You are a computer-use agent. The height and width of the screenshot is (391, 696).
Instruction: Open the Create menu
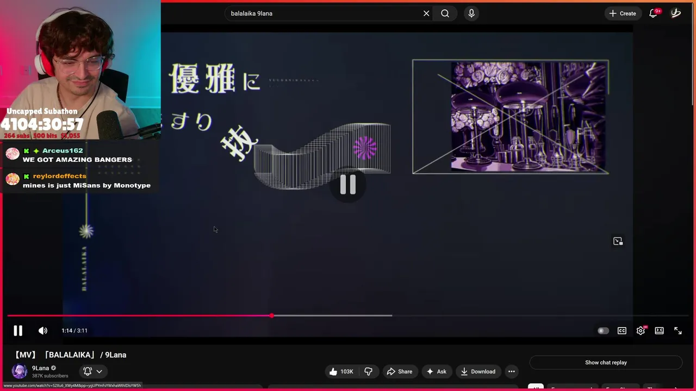tap(623, 14)
